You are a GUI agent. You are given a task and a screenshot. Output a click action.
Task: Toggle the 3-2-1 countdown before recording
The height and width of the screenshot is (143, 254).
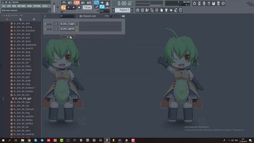pos(77,3)
